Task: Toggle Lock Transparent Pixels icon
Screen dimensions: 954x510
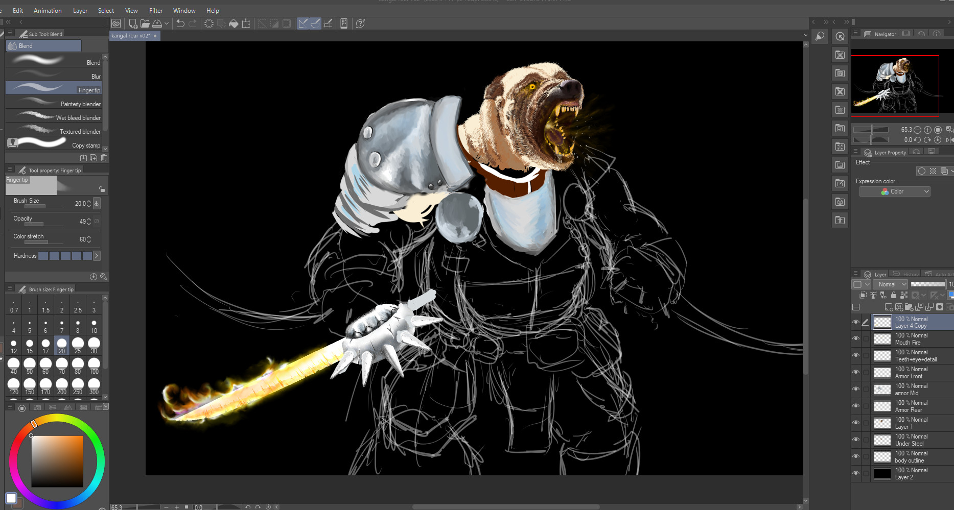Action: [904, 295]
